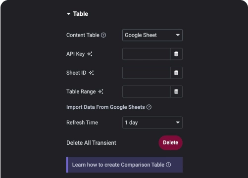Collapse the Table section triangle
The image size is (248, 178).
point(68,14)
